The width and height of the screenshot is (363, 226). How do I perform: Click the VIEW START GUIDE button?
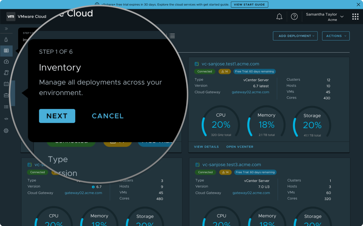coord(249,5)
